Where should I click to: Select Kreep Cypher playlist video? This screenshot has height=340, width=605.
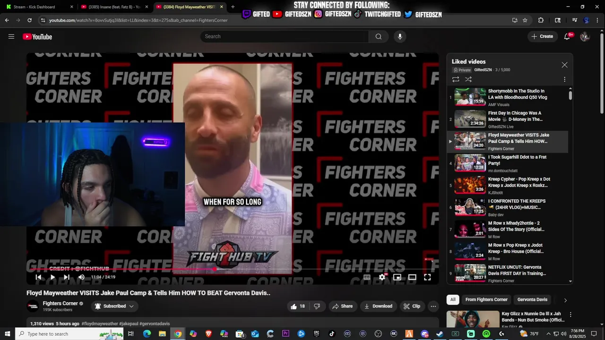pyautogui.click(x=508, y=186)
